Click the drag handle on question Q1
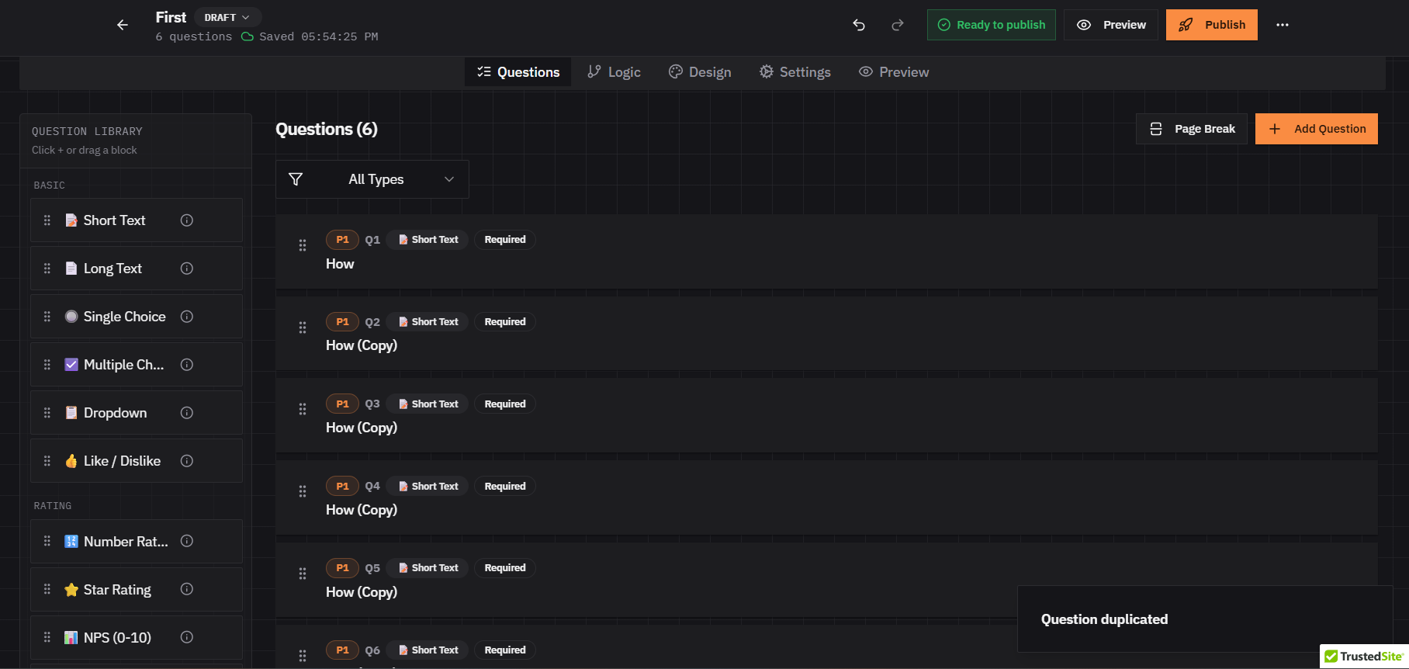The width and height of the screenshot is (1409, 669). (303, 245)
